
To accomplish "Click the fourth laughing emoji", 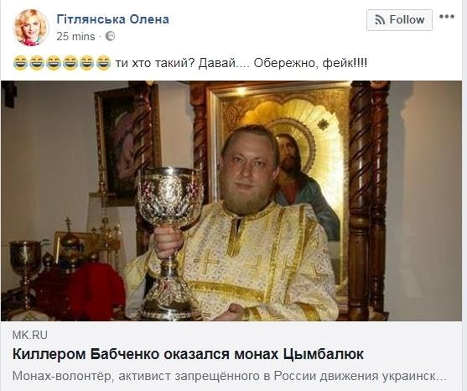I will click(x=70, y=63).
